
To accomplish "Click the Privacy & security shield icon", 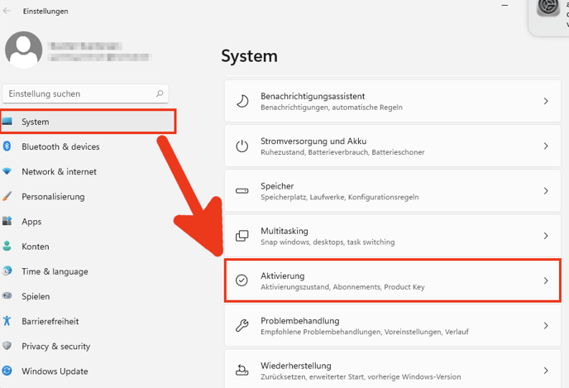I will coord(7,346).
